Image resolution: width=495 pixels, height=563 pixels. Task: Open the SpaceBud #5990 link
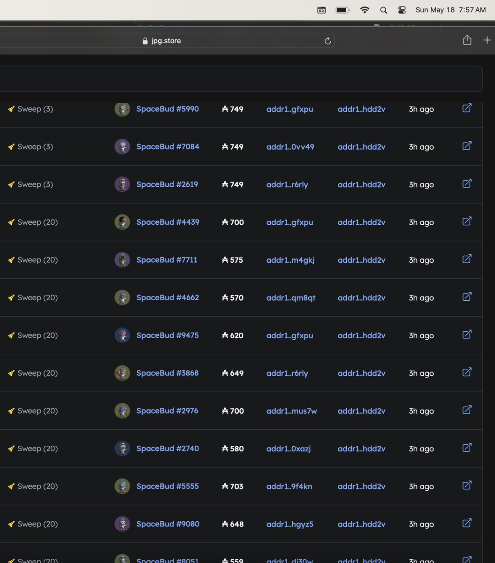[168, 109]
